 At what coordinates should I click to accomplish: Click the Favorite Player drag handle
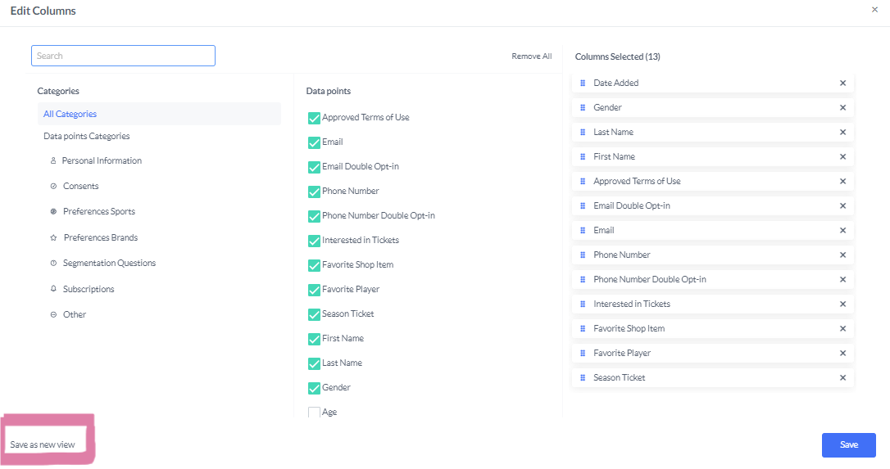583,354
